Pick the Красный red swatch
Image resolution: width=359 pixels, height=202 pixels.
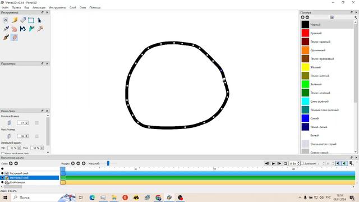click(x=305, y=33)
